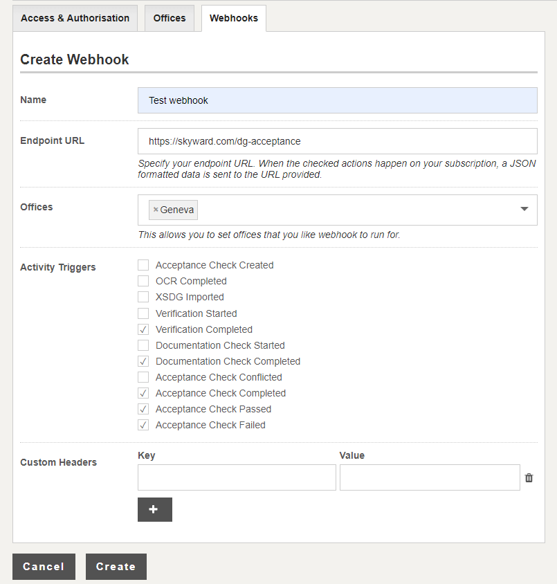Viewport: 557px width, 584px height.
Task: Open the Offices tab
Action: pos(170,18)
